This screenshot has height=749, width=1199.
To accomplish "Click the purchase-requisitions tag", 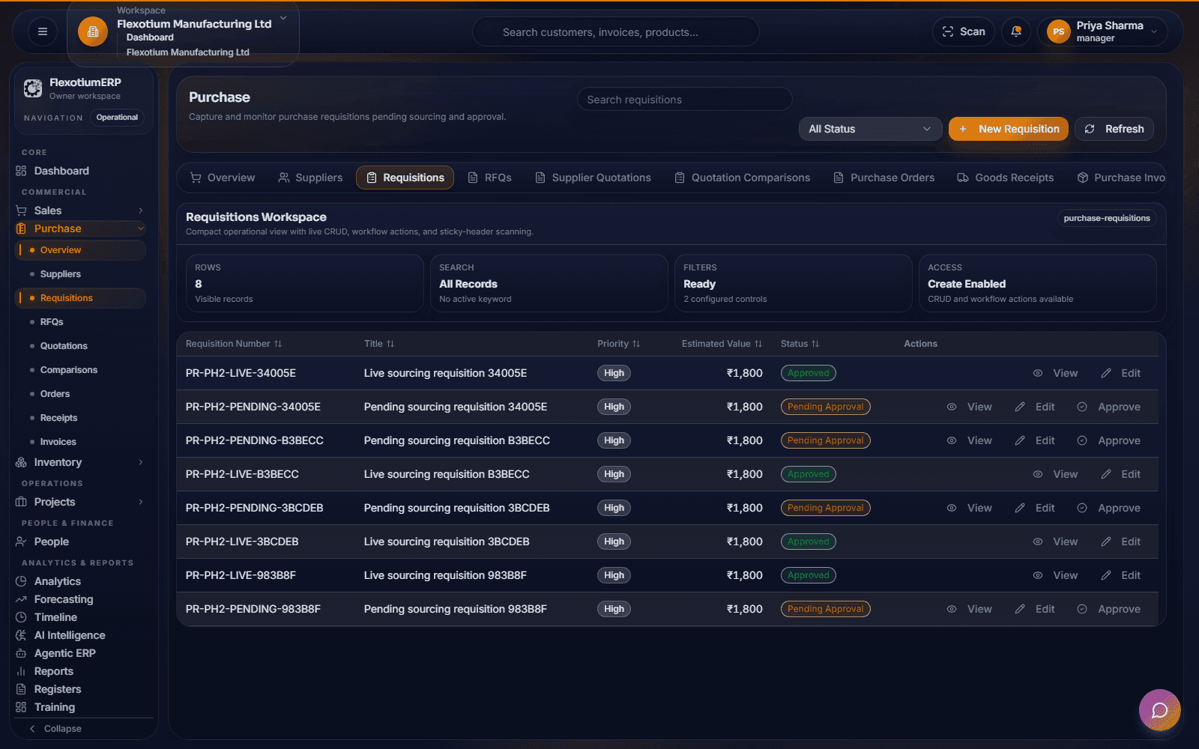I will coord(1107,218).
